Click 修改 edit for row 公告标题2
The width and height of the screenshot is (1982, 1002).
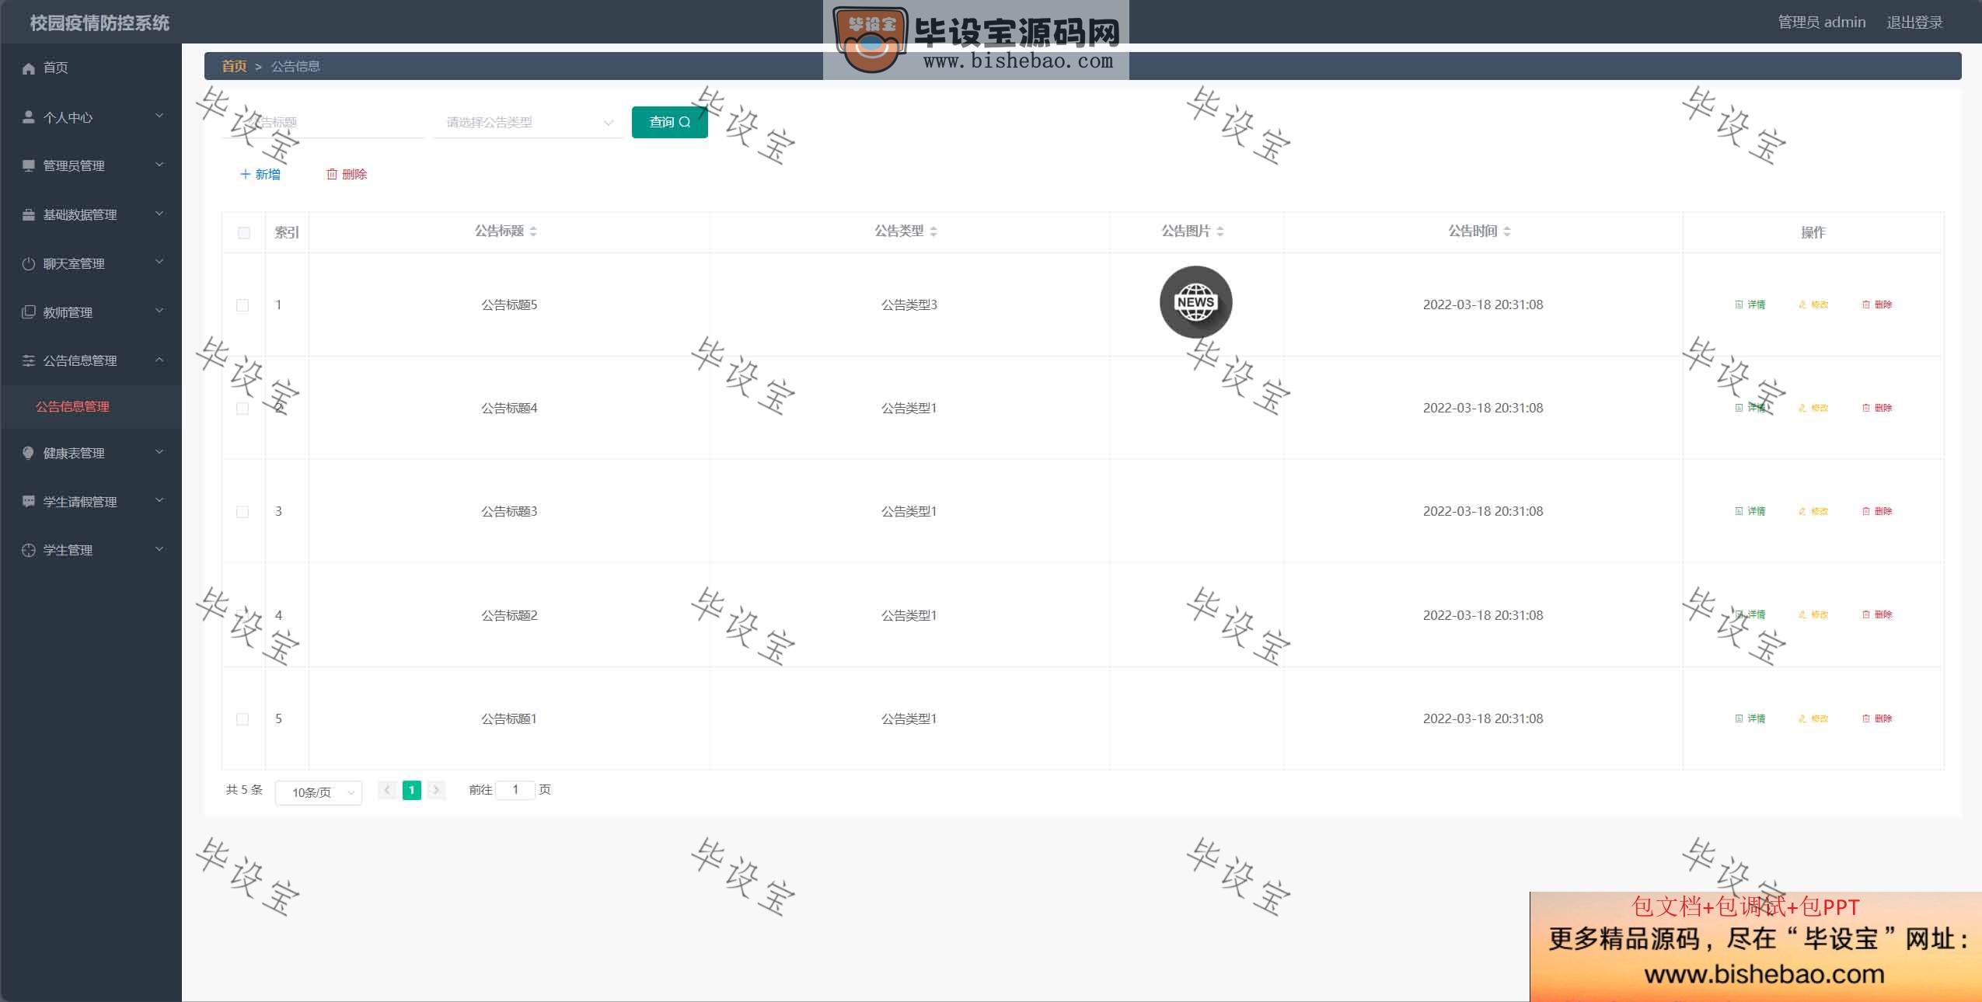(1813, 614)
